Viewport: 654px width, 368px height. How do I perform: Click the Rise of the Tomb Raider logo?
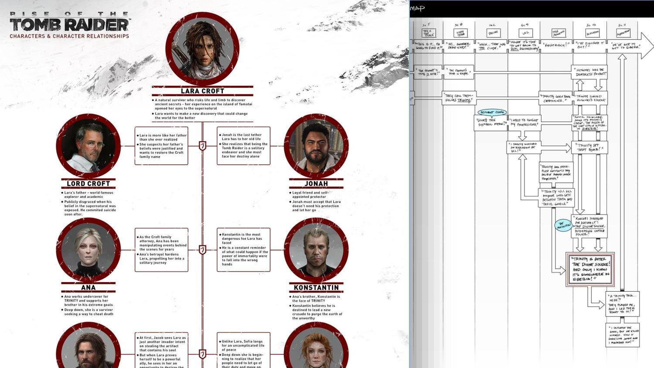tap(70, 22)
